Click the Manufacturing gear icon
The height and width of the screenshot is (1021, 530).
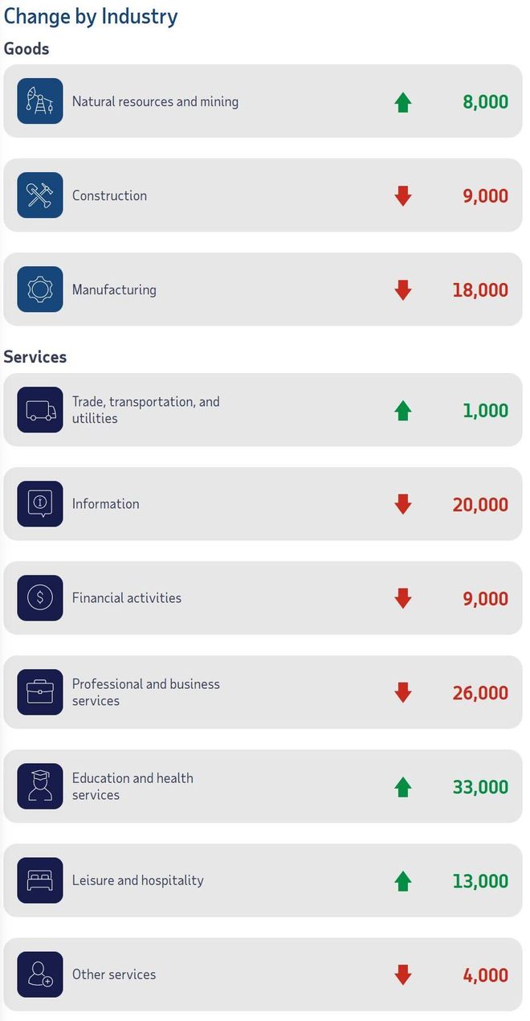coord(40,289)
